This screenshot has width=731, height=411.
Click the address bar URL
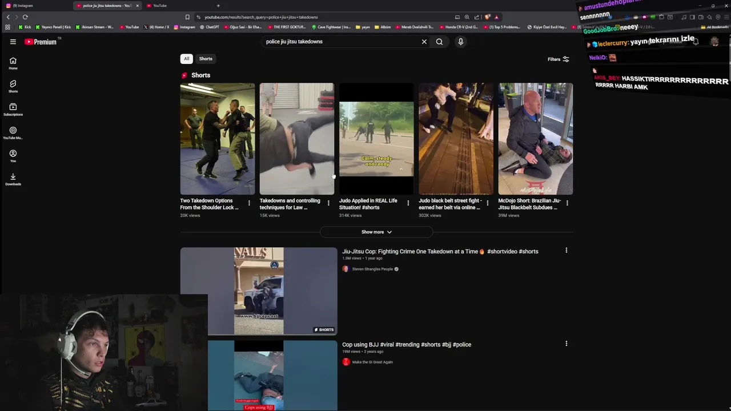(x=261, y=17)
